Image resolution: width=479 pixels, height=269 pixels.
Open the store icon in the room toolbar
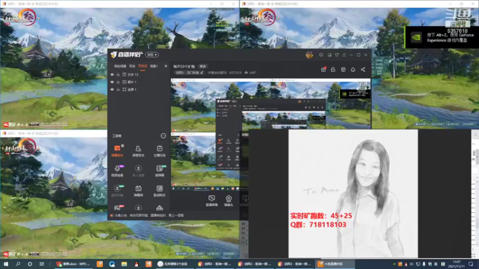coord(343,69)
